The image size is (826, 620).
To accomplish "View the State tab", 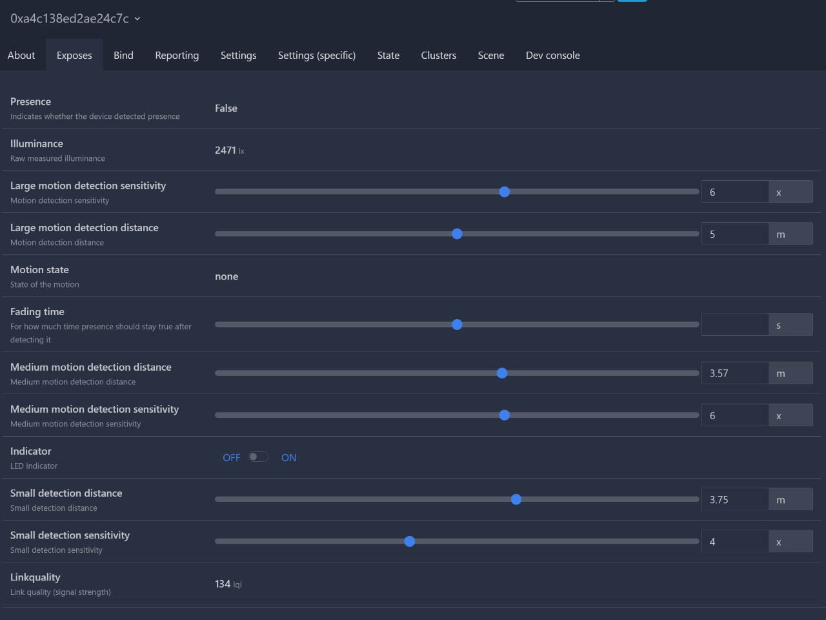I will point(388,55).
